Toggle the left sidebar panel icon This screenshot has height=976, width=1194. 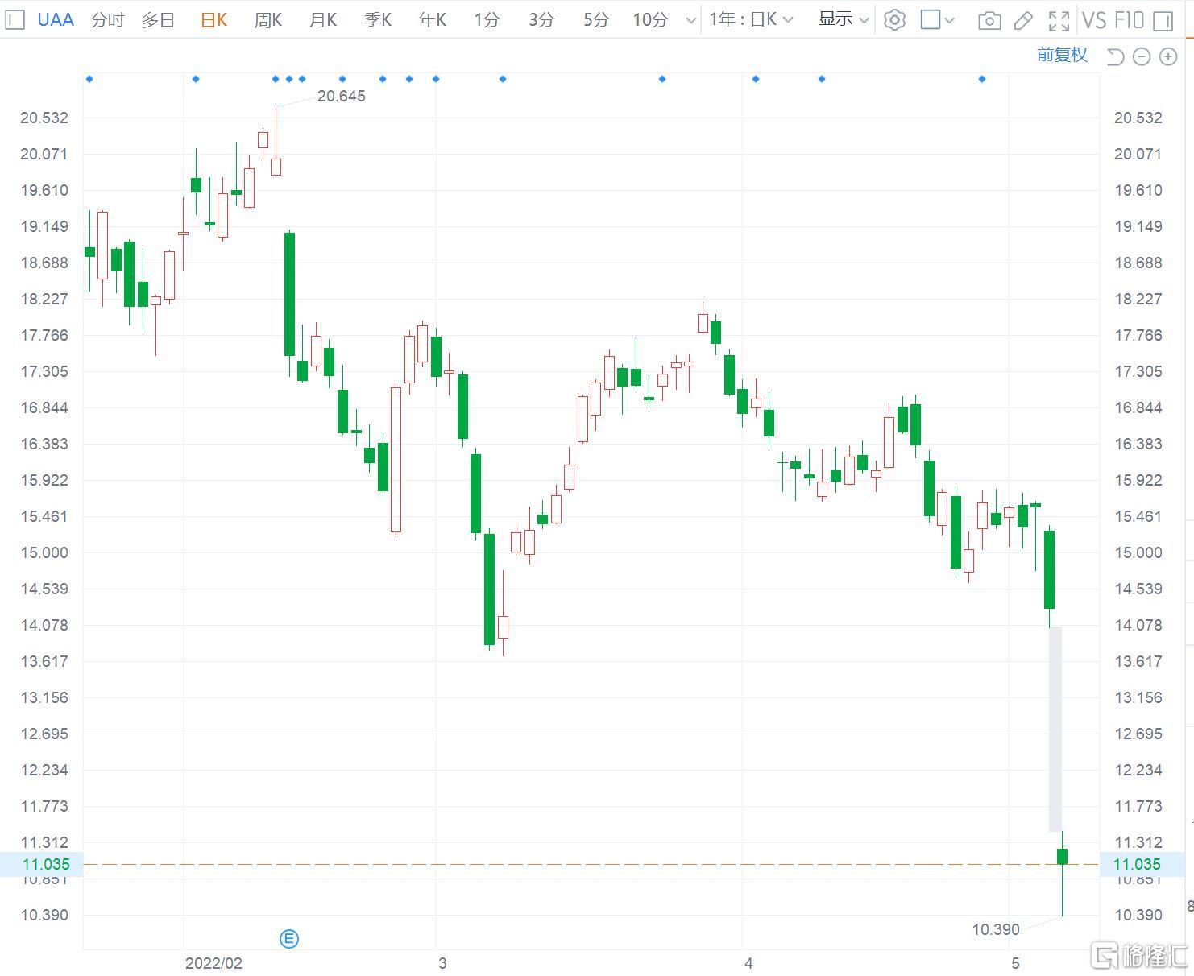point(15,19)
